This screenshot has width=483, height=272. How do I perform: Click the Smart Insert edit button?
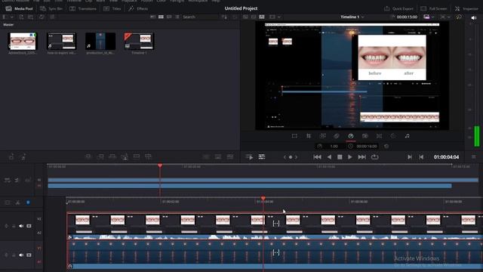tap(88, 157)
